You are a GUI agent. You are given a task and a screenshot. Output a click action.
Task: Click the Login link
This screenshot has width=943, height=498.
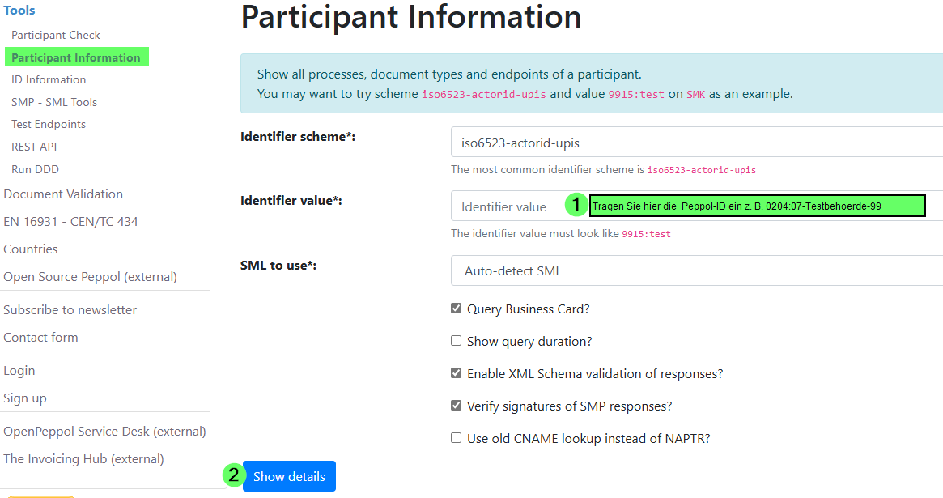[19, 370]
